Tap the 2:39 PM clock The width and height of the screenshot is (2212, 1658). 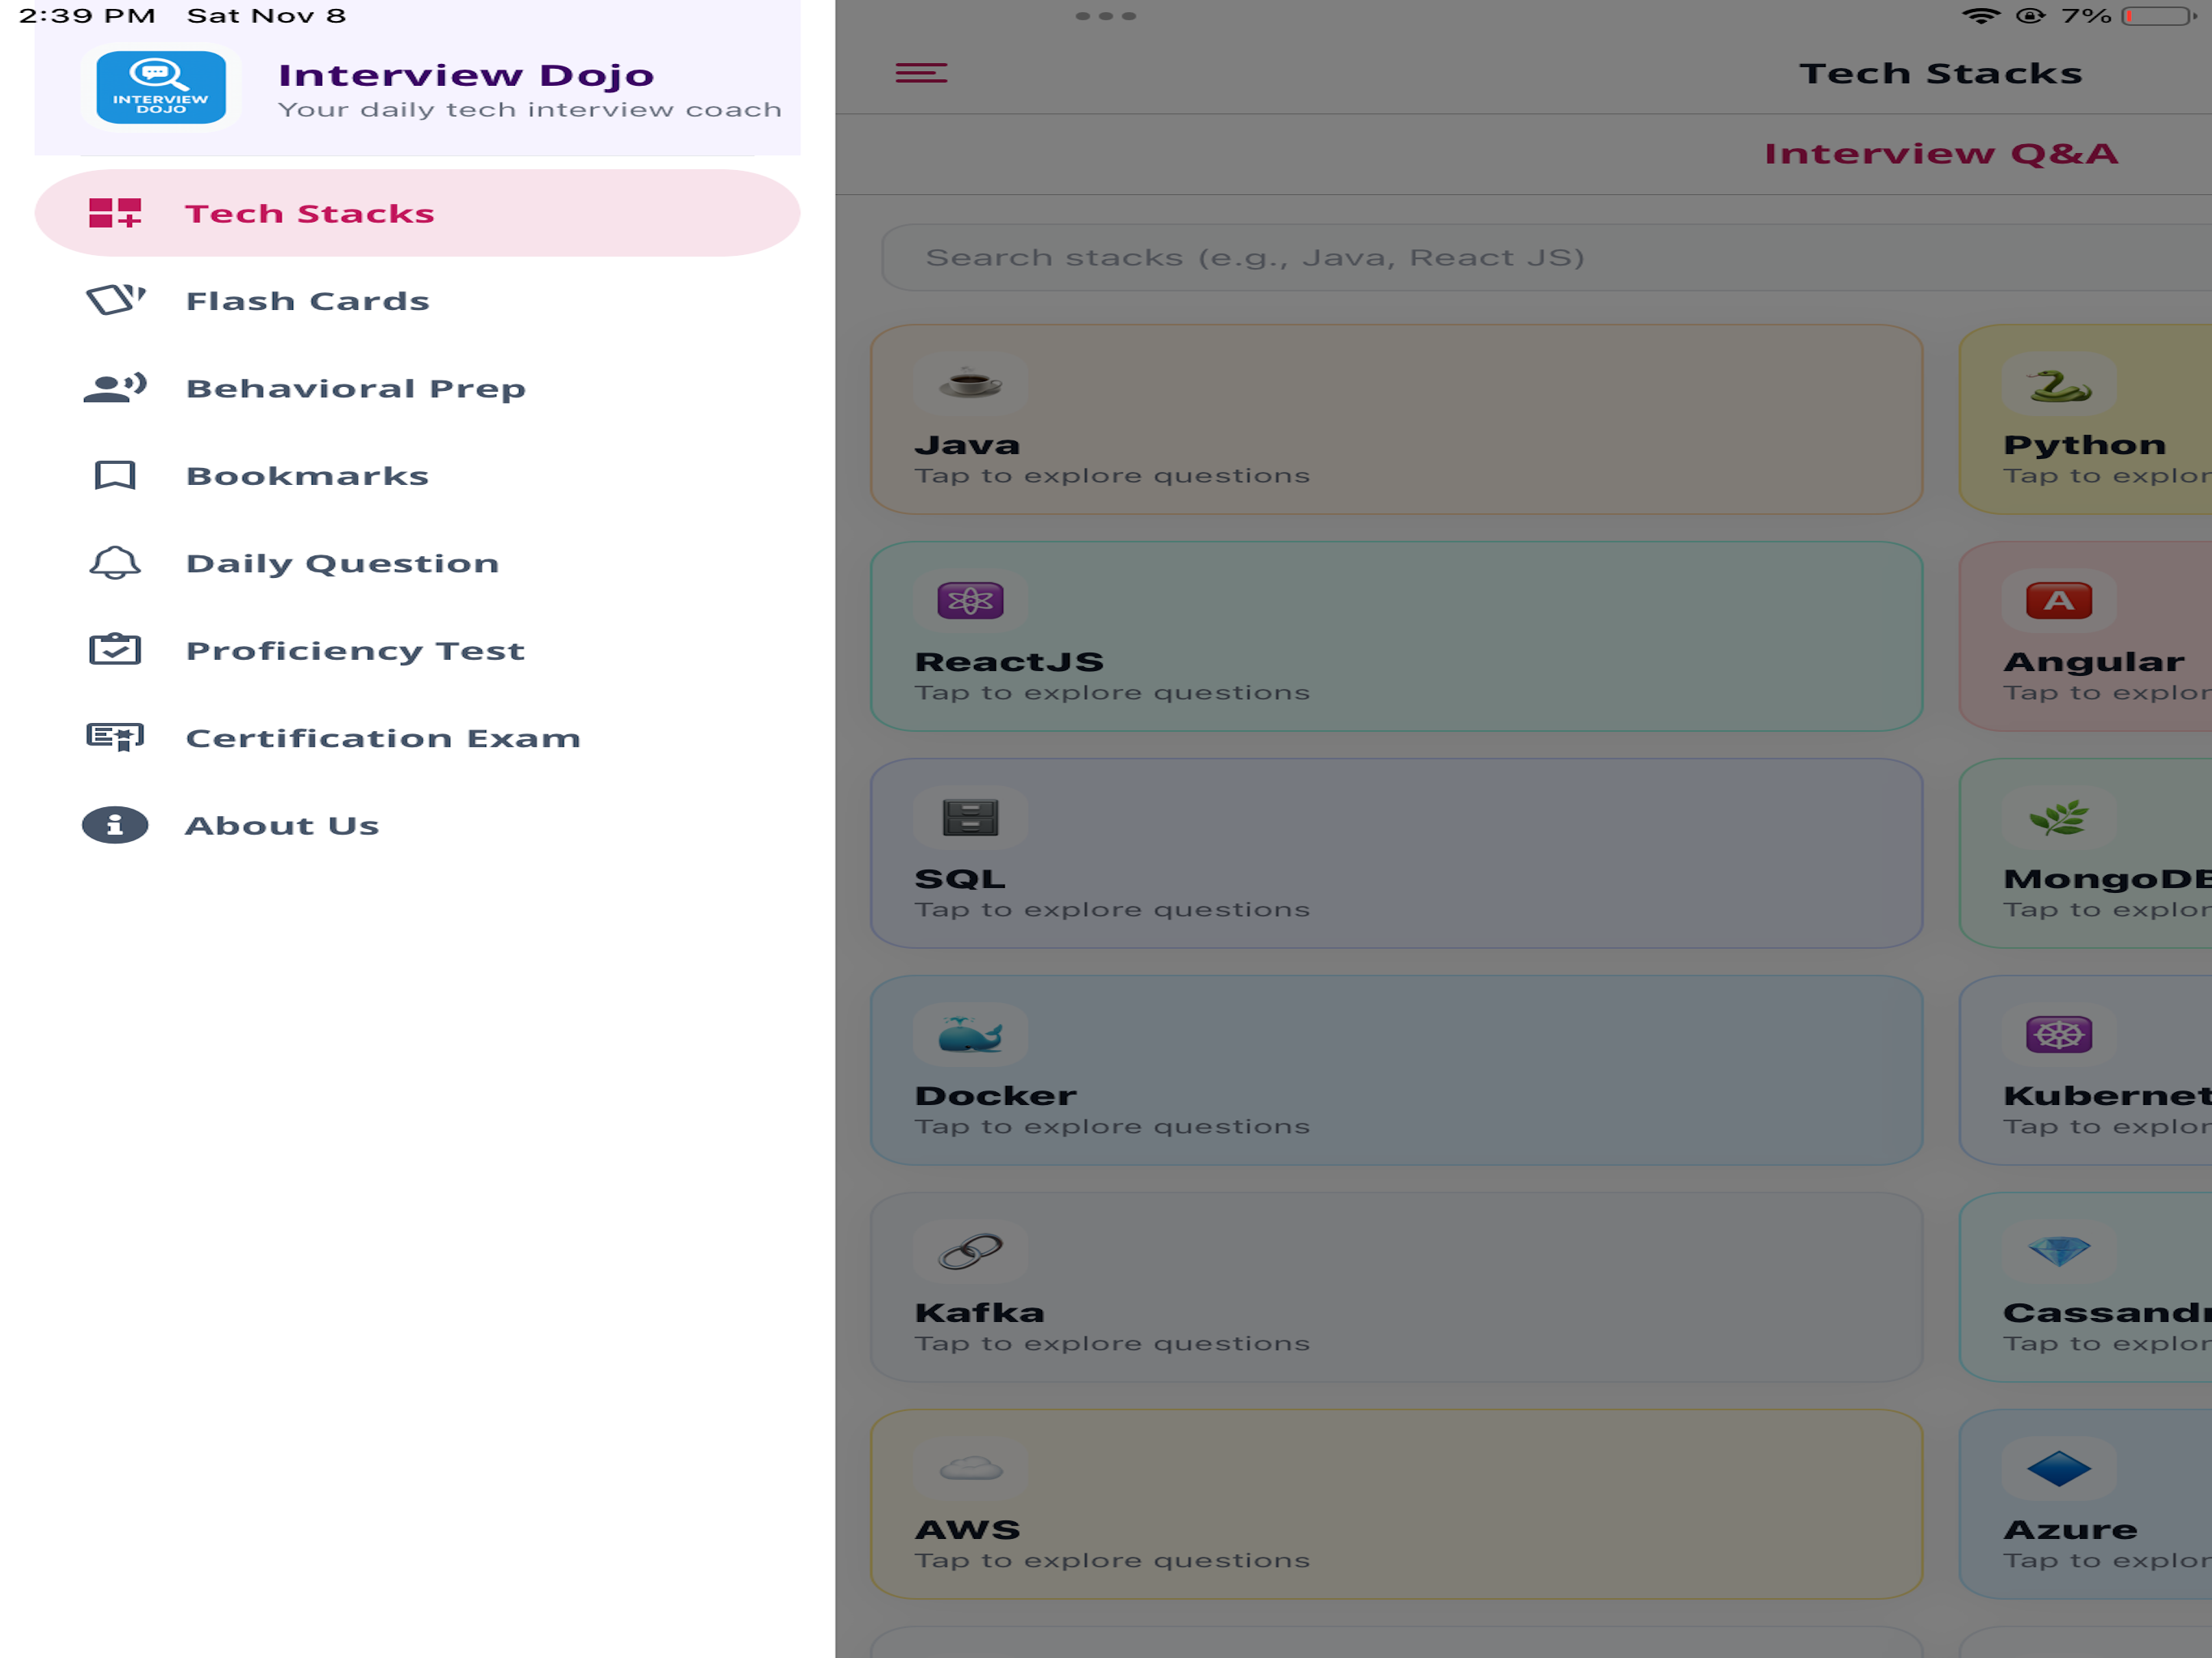87,16
